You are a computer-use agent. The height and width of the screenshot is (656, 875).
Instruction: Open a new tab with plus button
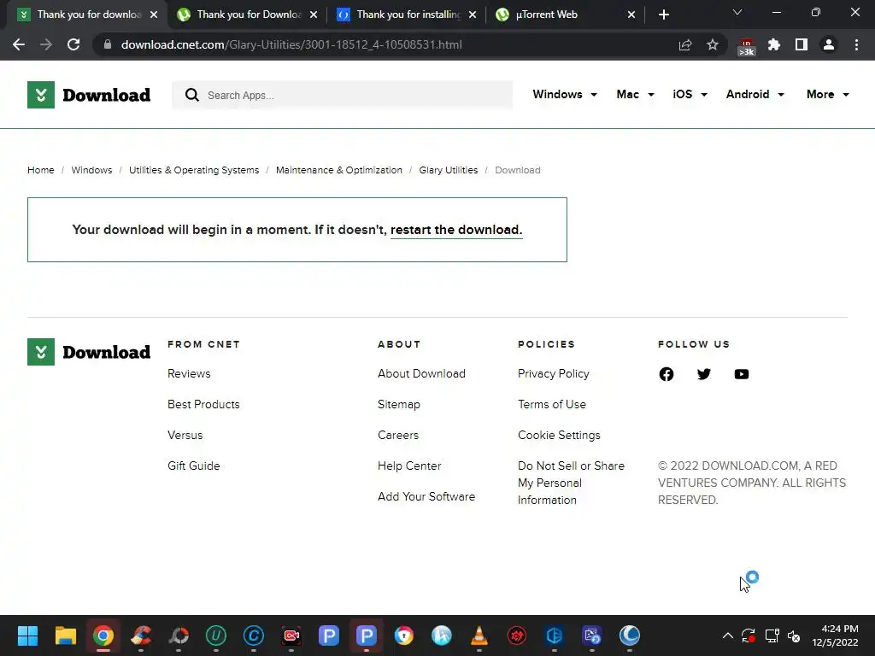pos(663,15)
